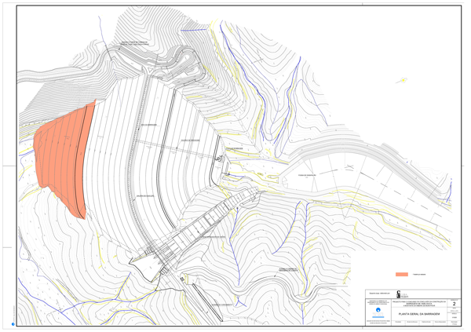The width and height of the screenshot is (471, 332).
Task: Click the two-line road label at lower right of the spillway
Action: coord(285,269)
